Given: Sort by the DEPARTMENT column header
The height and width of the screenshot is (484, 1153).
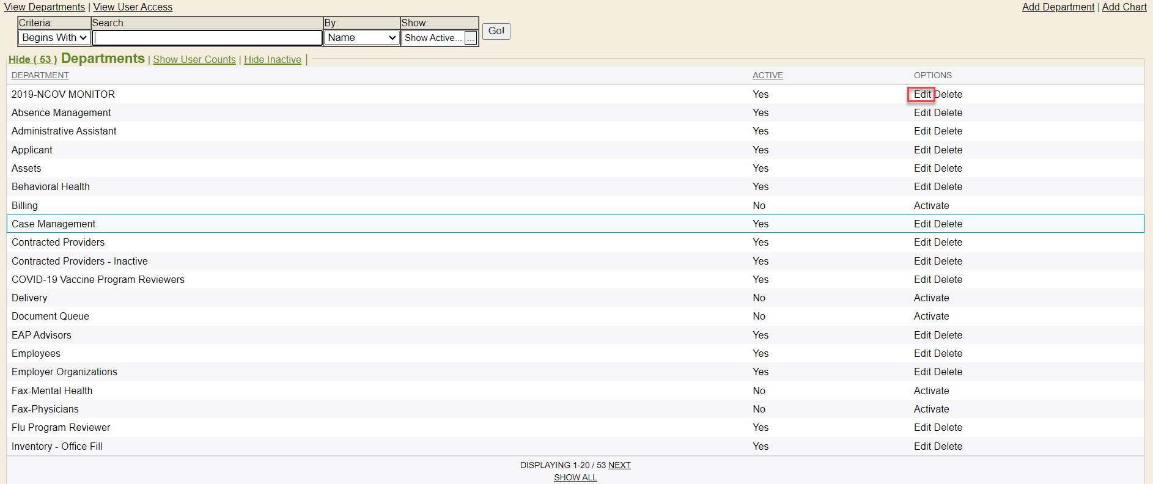Looking at the screenshot, I should point(40,75).
